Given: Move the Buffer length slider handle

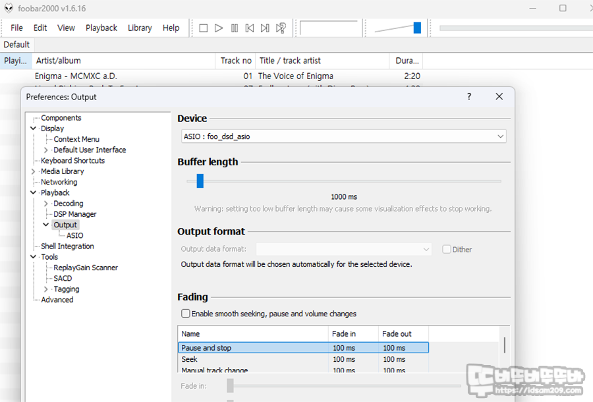Looking at the screenshot, I should coord(200,181).
